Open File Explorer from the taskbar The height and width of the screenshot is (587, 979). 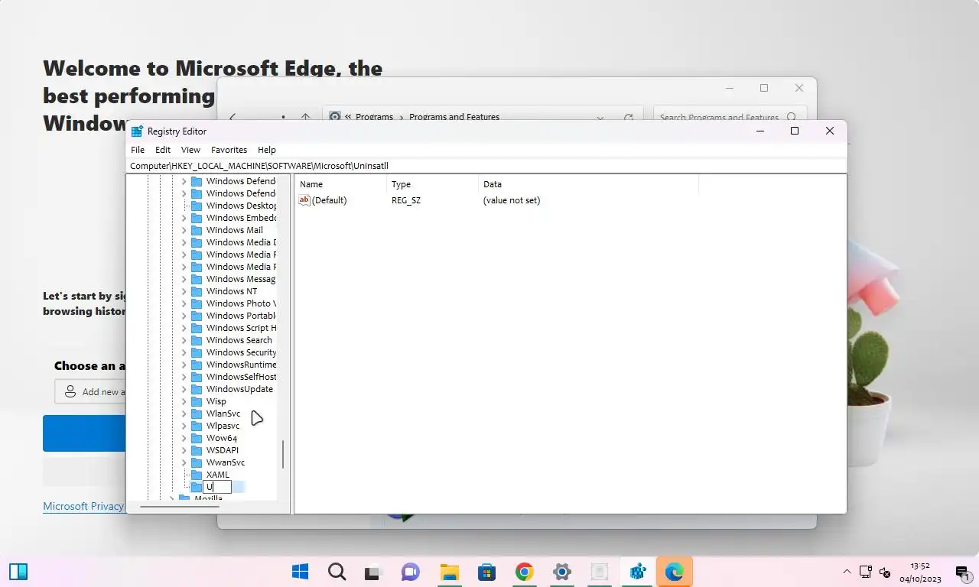449,572
